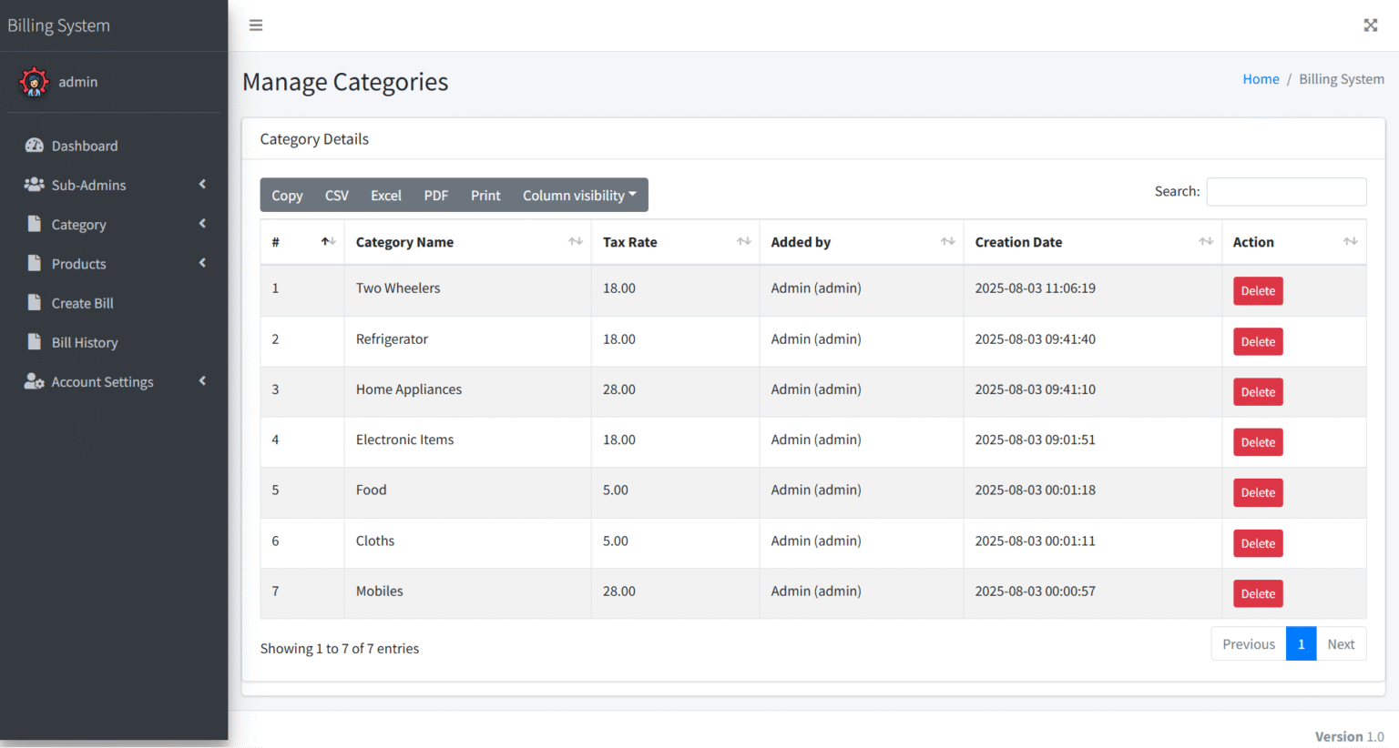Click the Account Settings gear-person icon
1399x748 pixels.
click(x=34, y=381)
